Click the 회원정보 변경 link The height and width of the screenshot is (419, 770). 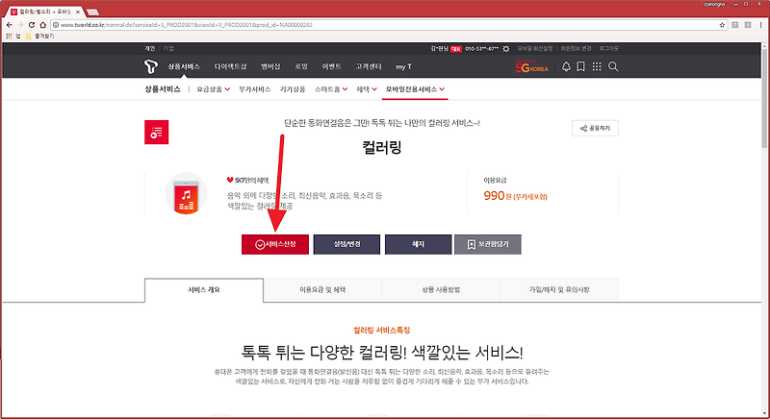tap(576, 48)
